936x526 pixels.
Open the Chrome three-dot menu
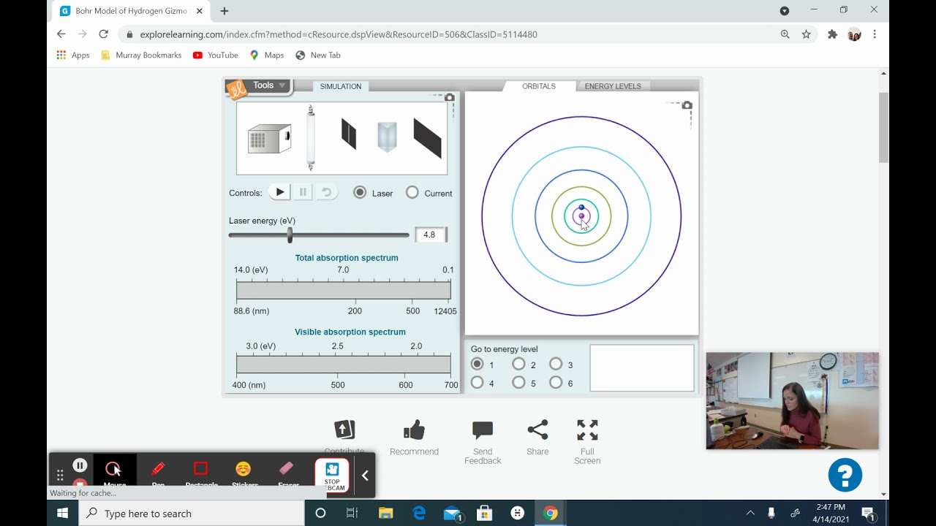(875, 34)
